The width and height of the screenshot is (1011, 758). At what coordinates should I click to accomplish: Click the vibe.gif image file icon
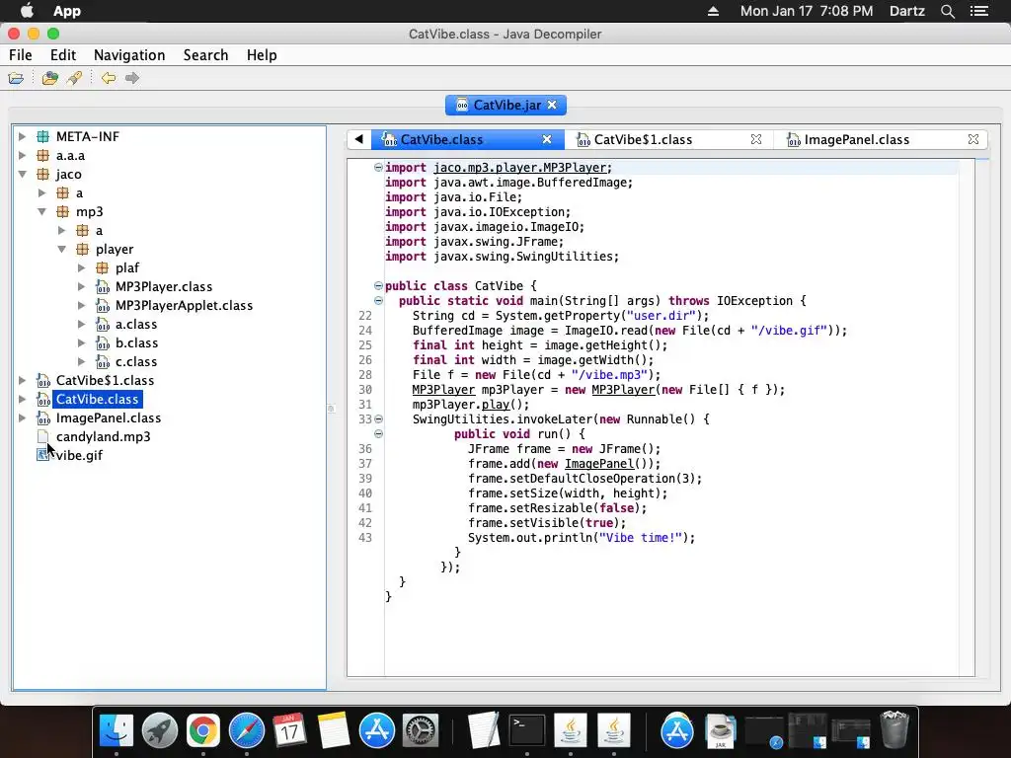click(42, 455)
